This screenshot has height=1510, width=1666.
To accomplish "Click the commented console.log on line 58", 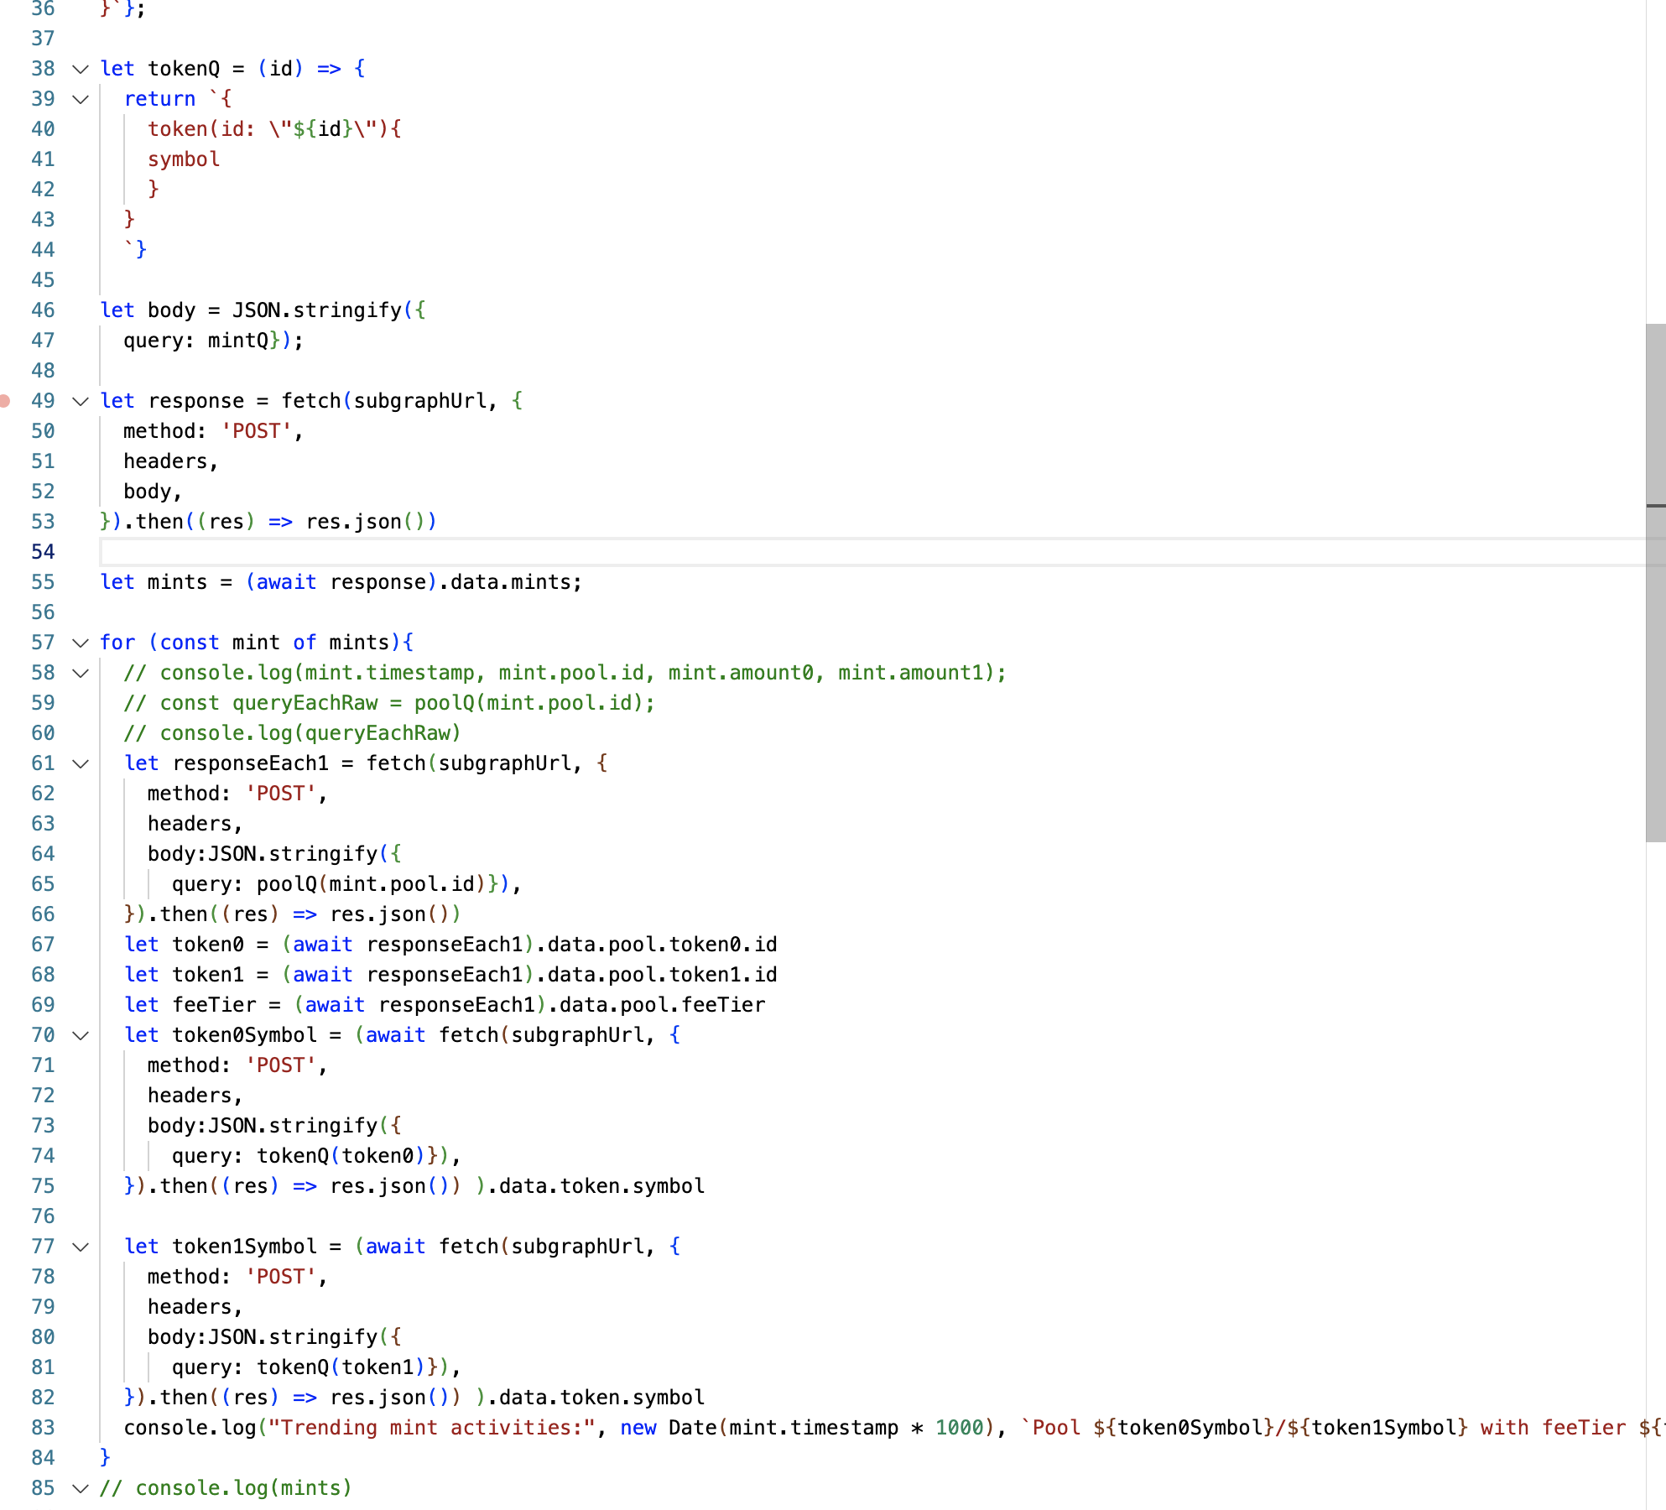I will tap(565, 673).
